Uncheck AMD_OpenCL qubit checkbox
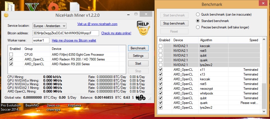 coord(160,98)
